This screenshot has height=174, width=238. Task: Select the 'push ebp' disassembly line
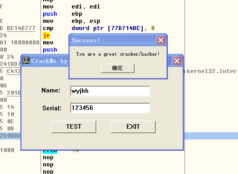[x=63, y=14]
